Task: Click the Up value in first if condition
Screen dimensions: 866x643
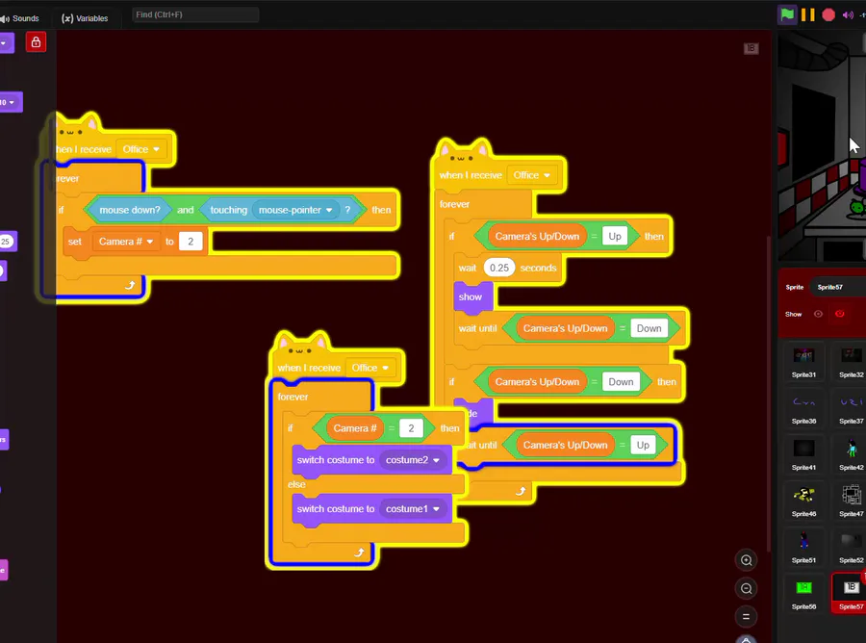Action: [x=615, y=237]
